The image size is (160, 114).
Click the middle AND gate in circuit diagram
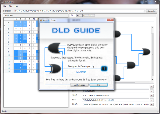click(131, 65)
